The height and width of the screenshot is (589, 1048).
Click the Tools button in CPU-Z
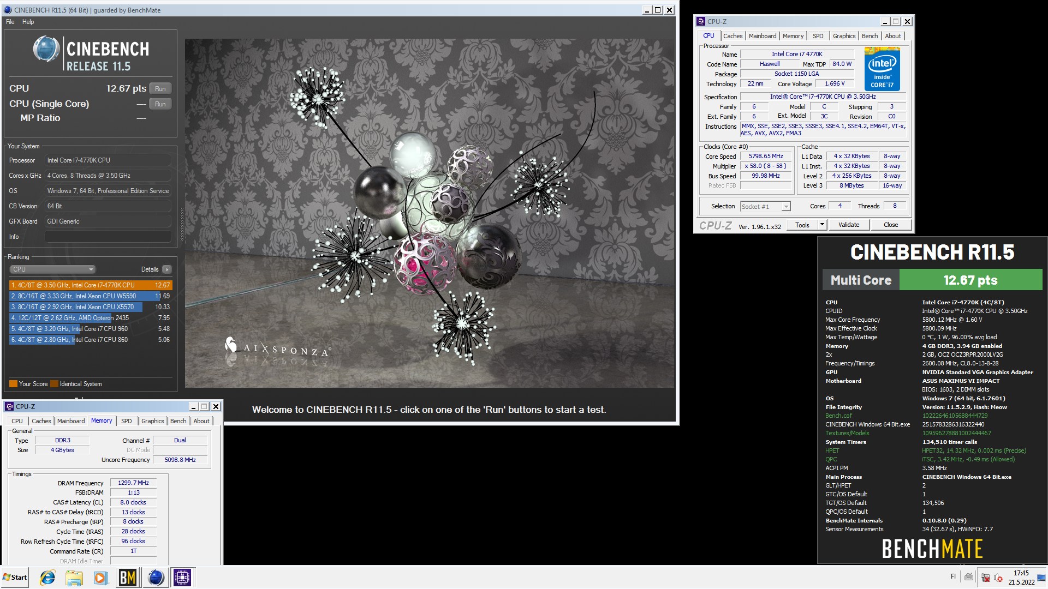click(802, 225)
